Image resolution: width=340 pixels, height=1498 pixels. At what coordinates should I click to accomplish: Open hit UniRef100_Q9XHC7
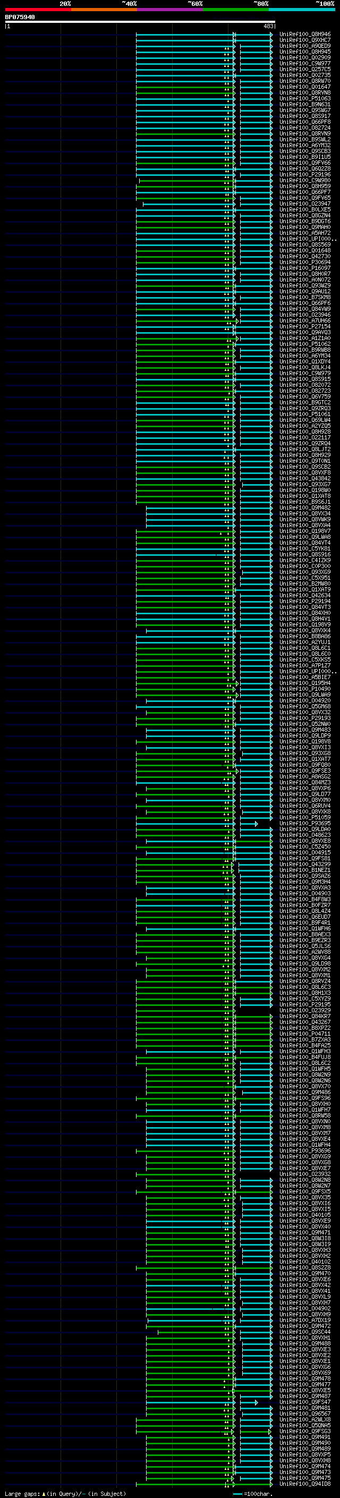coord(305,40)
